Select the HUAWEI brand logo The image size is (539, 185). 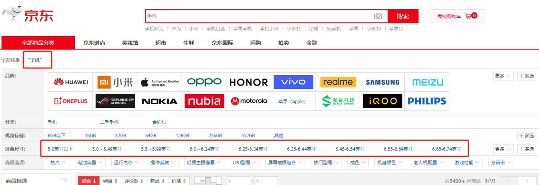pos(71,82)
